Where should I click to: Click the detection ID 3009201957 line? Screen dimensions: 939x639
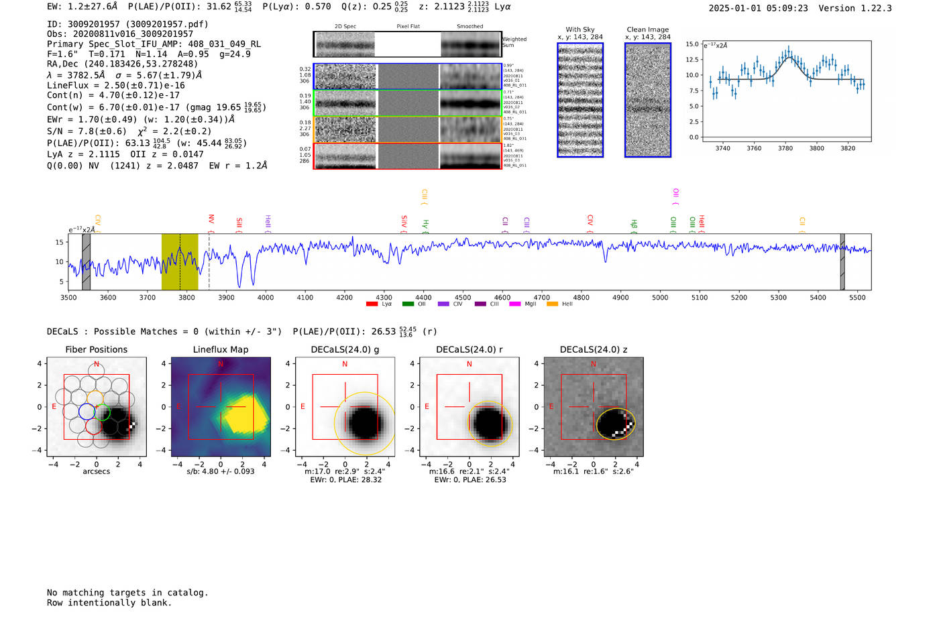point(127,24)
